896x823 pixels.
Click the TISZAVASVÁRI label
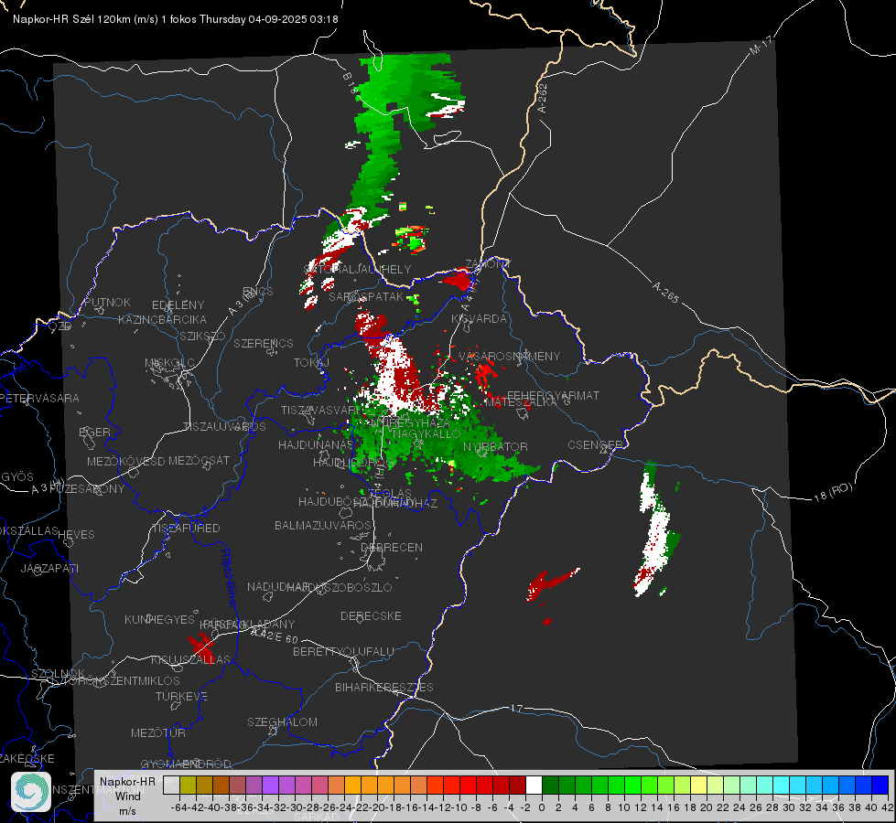(x=320, y=410)
